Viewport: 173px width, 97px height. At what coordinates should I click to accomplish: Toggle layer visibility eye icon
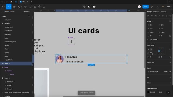pos(170,72)
